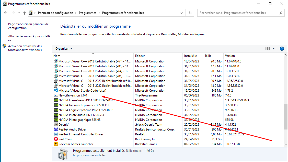Open recent locations dropdown chevron

coord(19,13)
